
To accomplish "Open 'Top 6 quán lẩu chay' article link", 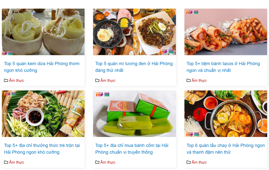I will coord(225,149).
